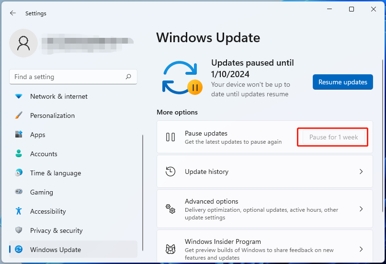Close the Settings window
Image resolution: width=386 pixels, height=264 pixels.
(374, 9)
